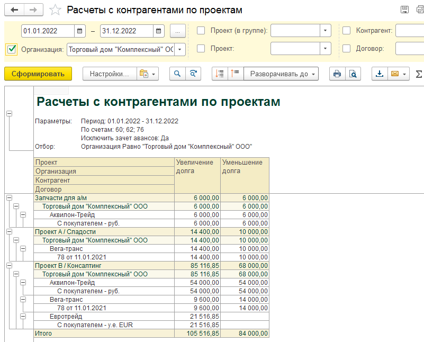Select the Проект В / Консалтинг cell
Screen dimensions: 424x342
point(104,265)
